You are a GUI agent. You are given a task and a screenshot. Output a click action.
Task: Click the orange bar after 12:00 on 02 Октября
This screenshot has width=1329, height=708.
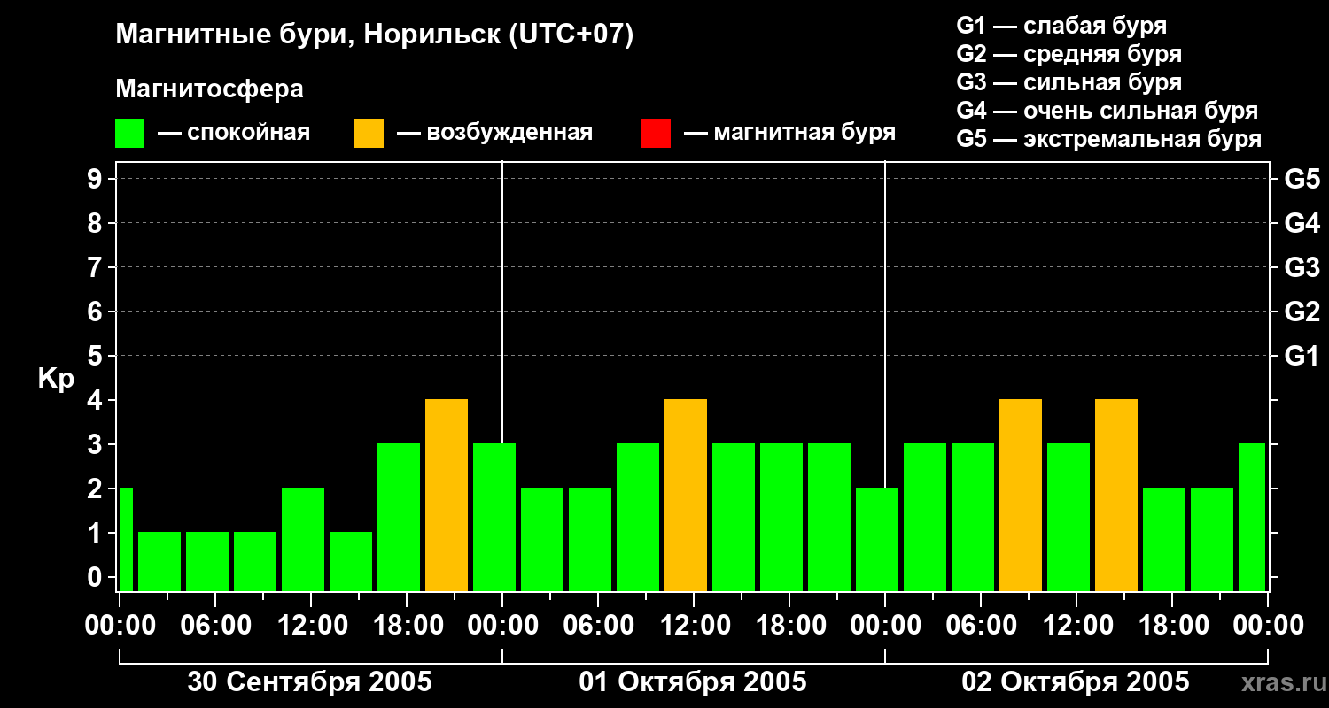click(x=1116, y=496)
